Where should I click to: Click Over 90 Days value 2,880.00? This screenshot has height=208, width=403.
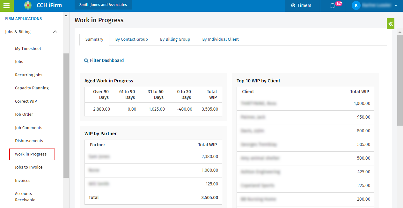[x=101, y=109]
